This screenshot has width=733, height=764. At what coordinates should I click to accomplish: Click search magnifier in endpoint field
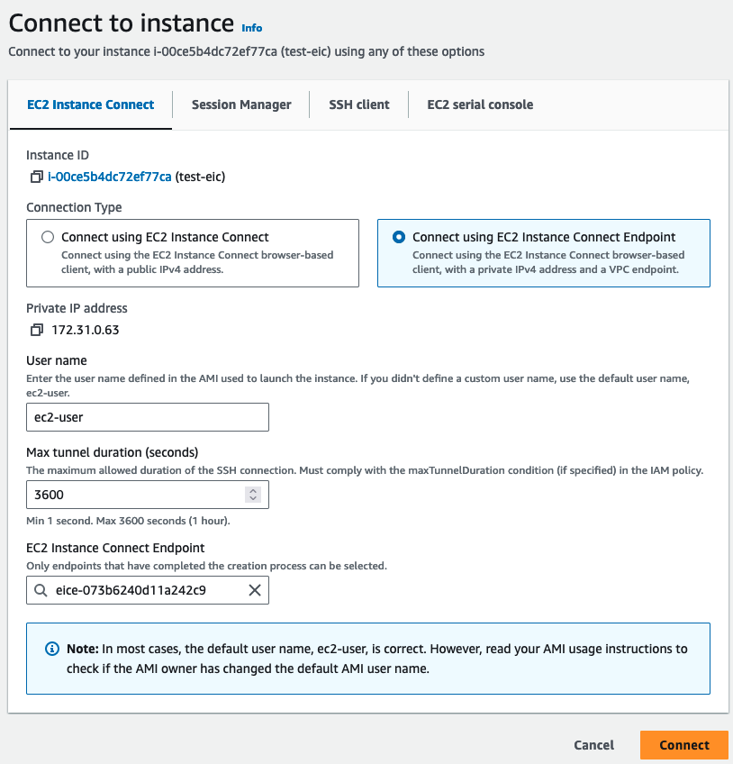pos(41,590)
